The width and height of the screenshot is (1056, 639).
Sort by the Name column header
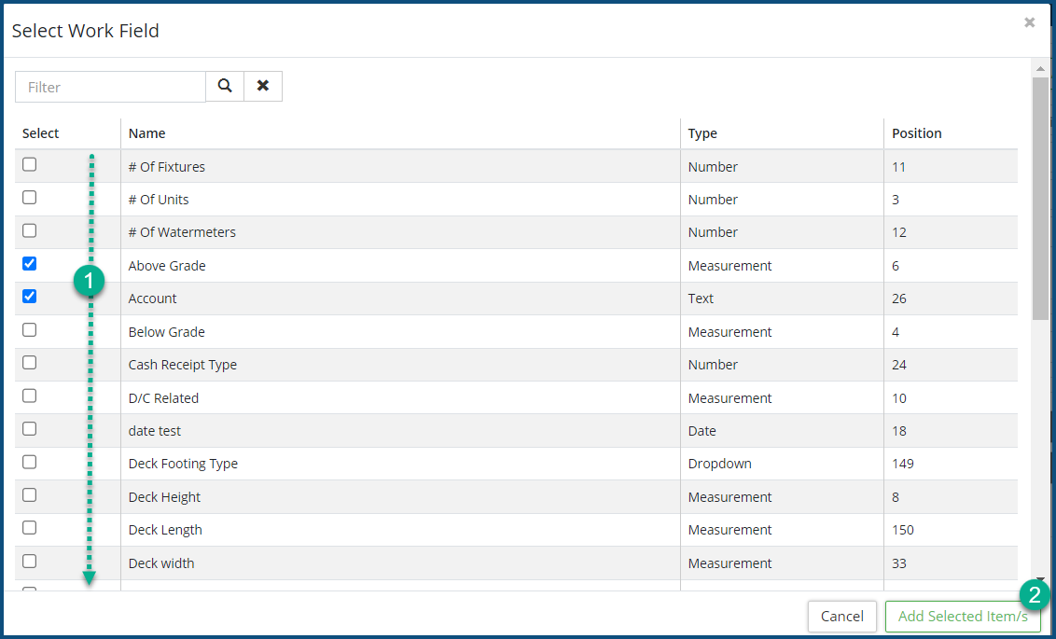pyautogui.click(x=147, y=133)
